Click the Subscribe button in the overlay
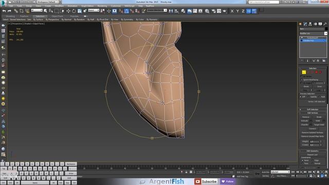This screenshot has width=329, height=185. [206, 181]
